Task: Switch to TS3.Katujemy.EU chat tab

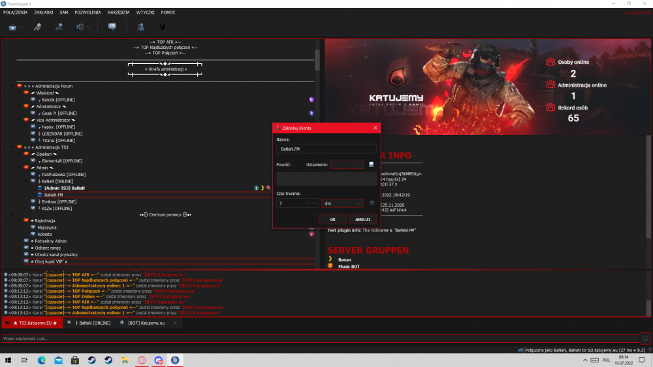Action: 33,323
